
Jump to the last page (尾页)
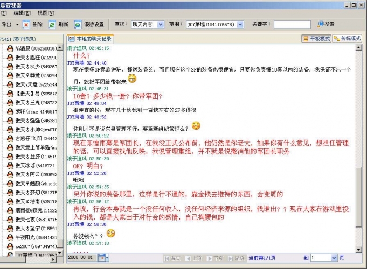tap(236, 258)
